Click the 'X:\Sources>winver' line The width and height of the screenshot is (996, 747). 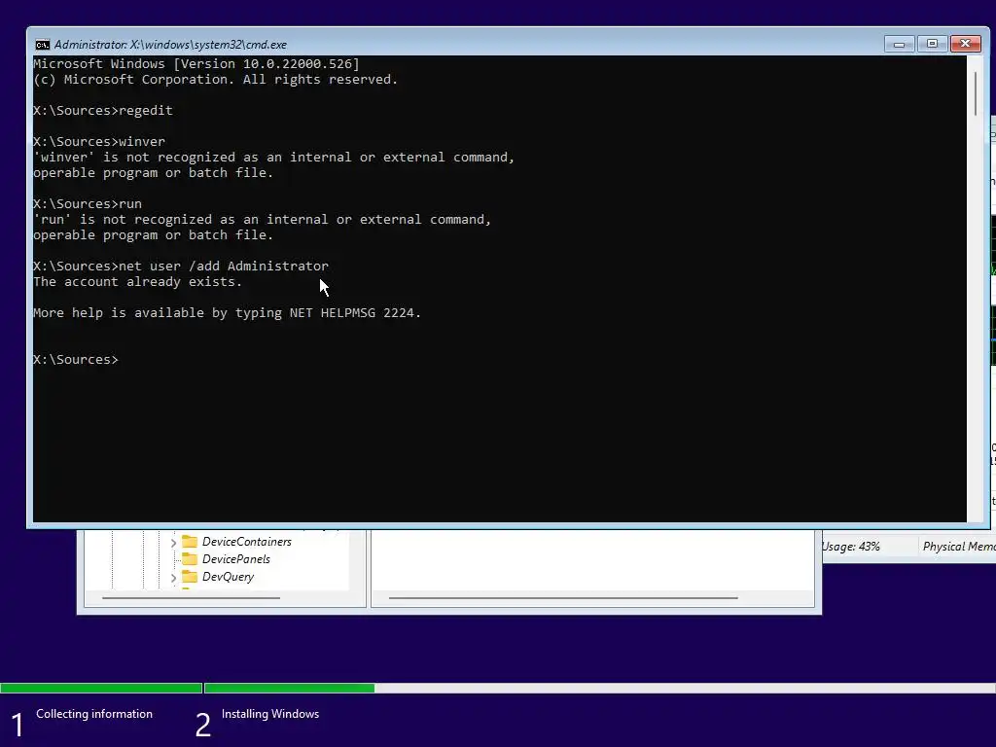99,142
